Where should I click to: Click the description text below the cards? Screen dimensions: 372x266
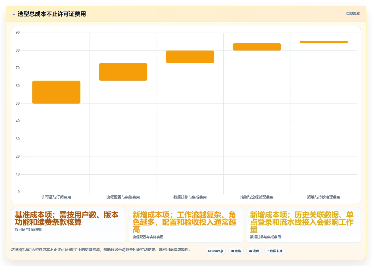(x=101, y=250)
